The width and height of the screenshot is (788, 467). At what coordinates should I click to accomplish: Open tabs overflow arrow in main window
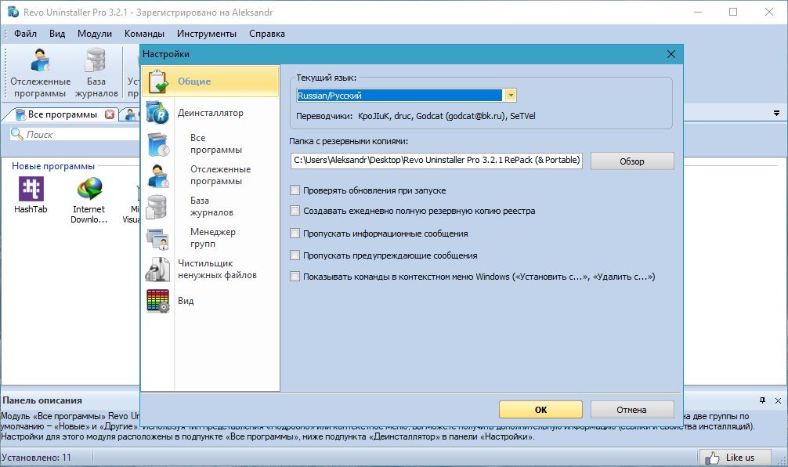tap(776, 114)
